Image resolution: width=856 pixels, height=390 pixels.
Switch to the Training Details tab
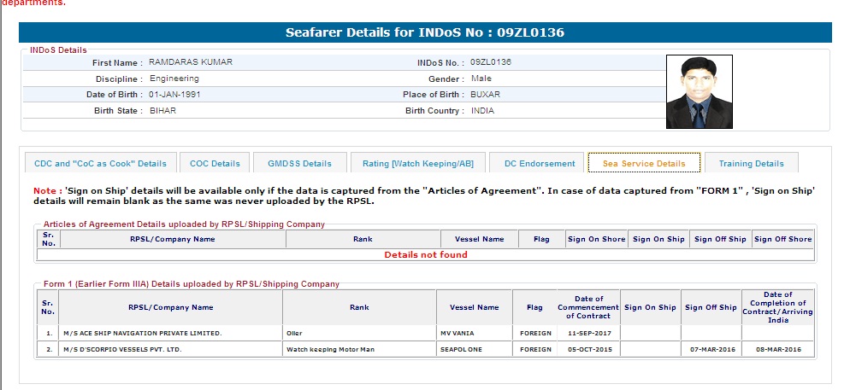tap(751, 163)
